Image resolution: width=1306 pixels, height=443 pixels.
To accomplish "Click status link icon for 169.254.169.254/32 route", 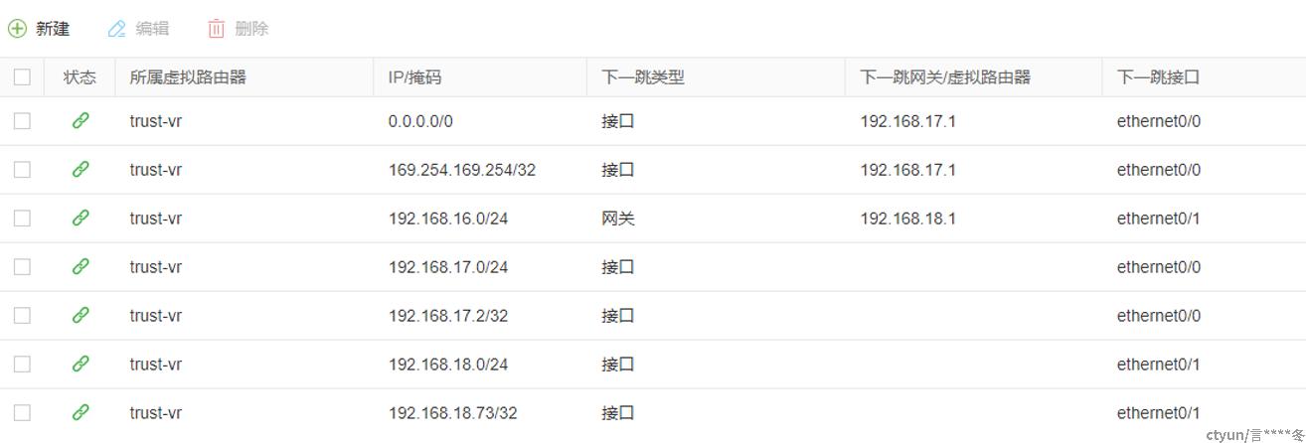I will (81, 169).
